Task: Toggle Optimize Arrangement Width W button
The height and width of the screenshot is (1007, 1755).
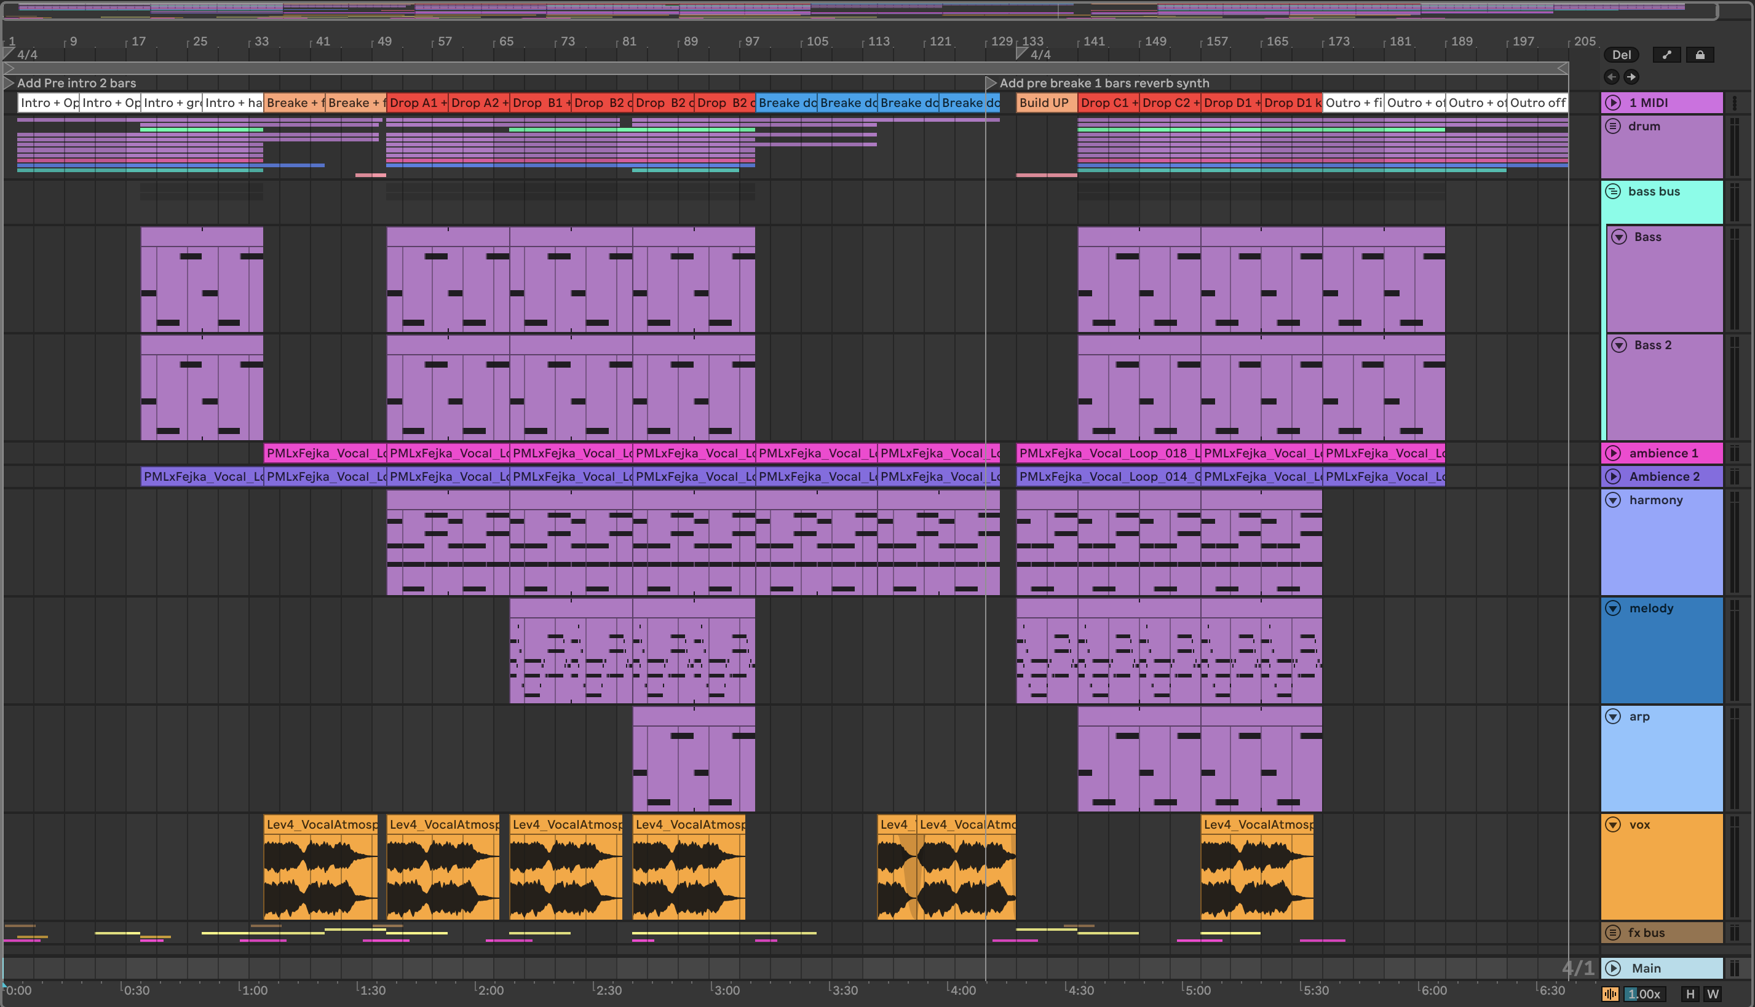Action: pos(1713,994)
